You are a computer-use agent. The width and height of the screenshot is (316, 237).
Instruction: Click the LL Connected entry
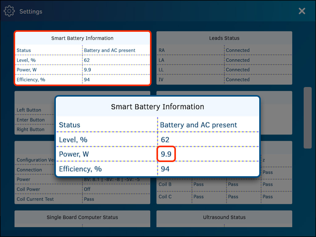coord(238,70)
